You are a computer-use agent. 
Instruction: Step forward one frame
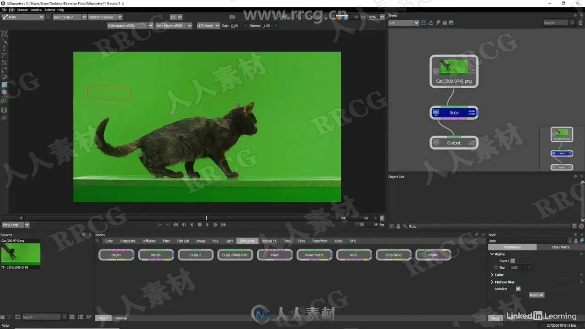coord(215,225)
